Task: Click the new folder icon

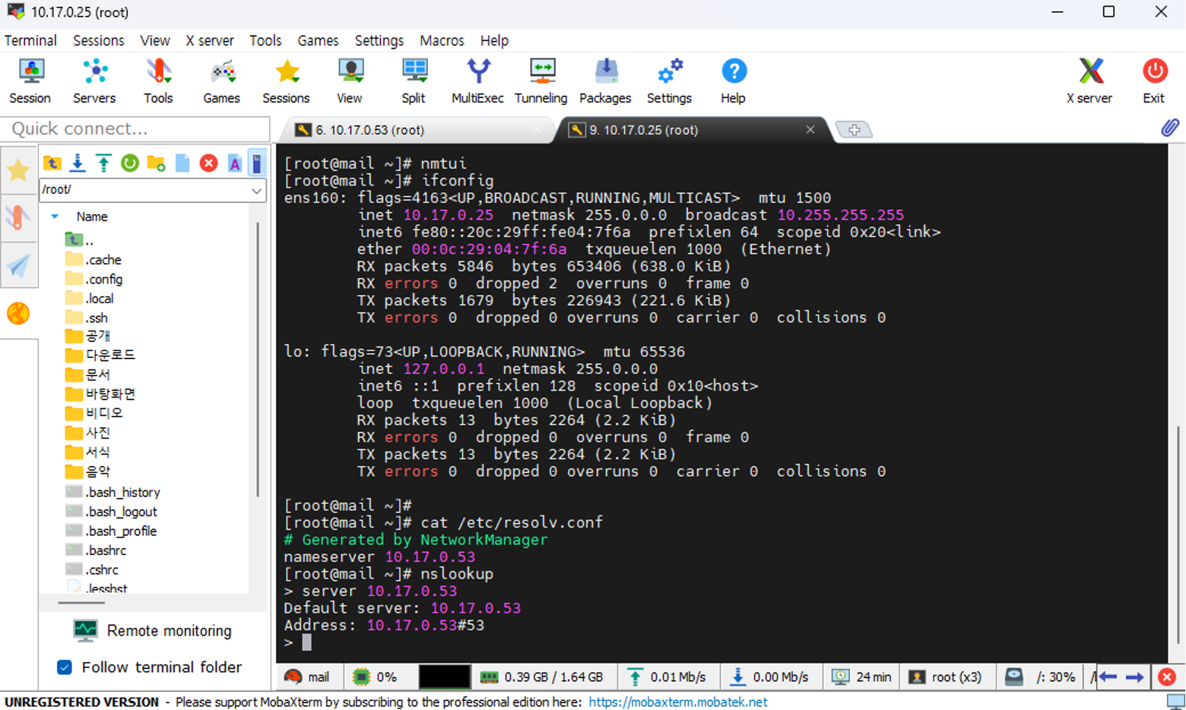Action: click(x=156, y=163)
